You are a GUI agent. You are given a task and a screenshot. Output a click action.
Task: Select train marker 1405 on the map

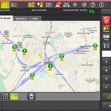pyautogui.click(x=62, y=56)
